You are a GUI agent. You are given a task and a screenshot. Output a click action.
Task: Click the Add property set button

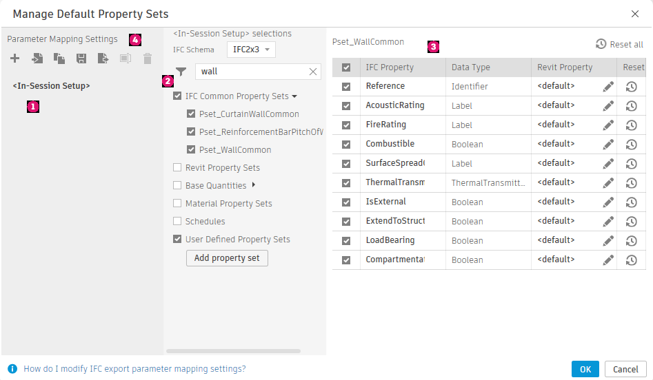point(227,258)
